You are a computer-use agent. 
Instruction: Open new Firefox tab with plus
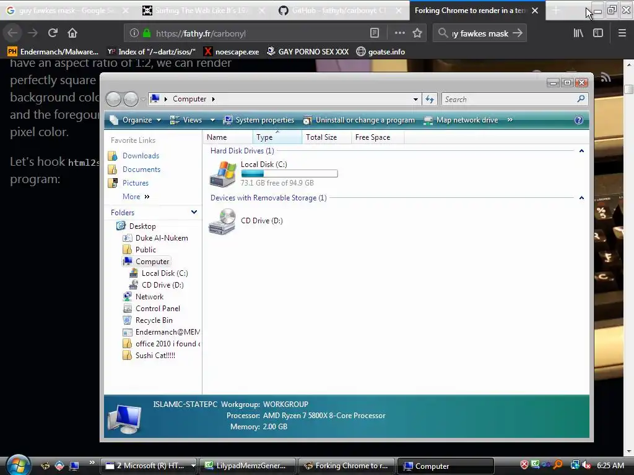pyautogui.click(x=556, y=11)
